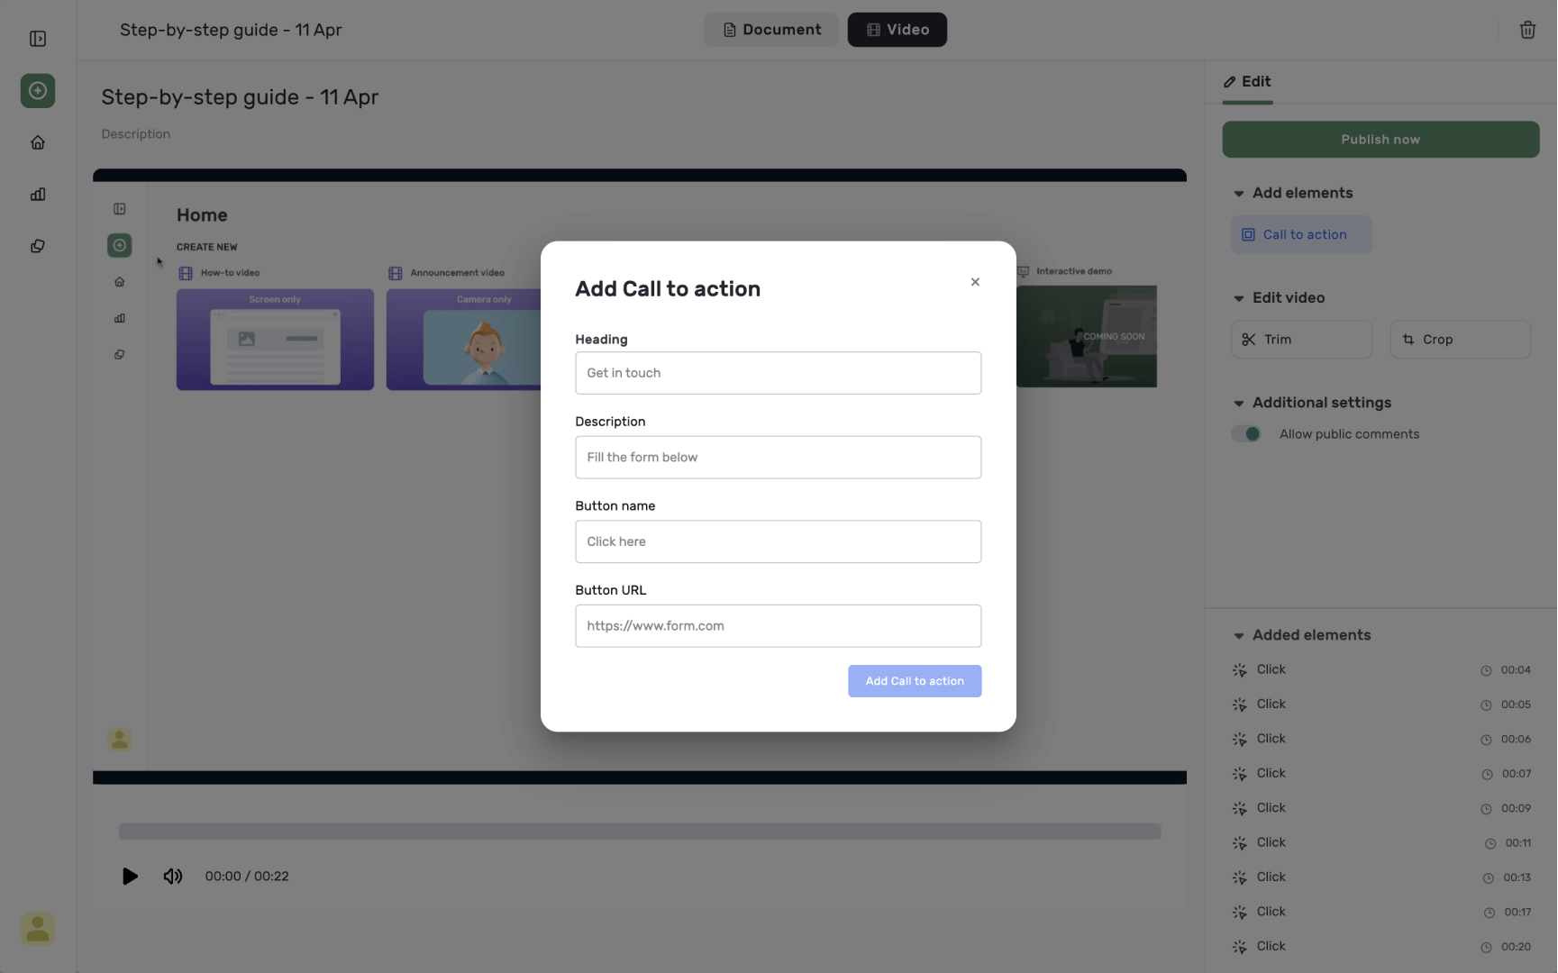
Task: Submit with Add Call to action button
Action: (x=914, y=681)
